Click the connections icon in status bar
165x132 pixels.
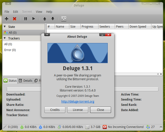[5, 127]
